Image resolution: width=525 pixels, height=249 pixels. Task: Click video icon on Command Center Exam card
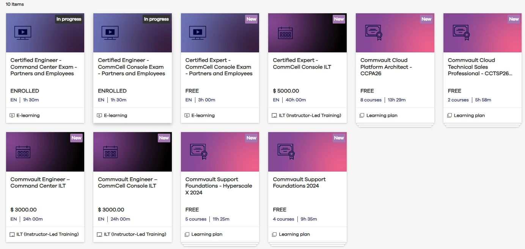click(x=23, y=33)
